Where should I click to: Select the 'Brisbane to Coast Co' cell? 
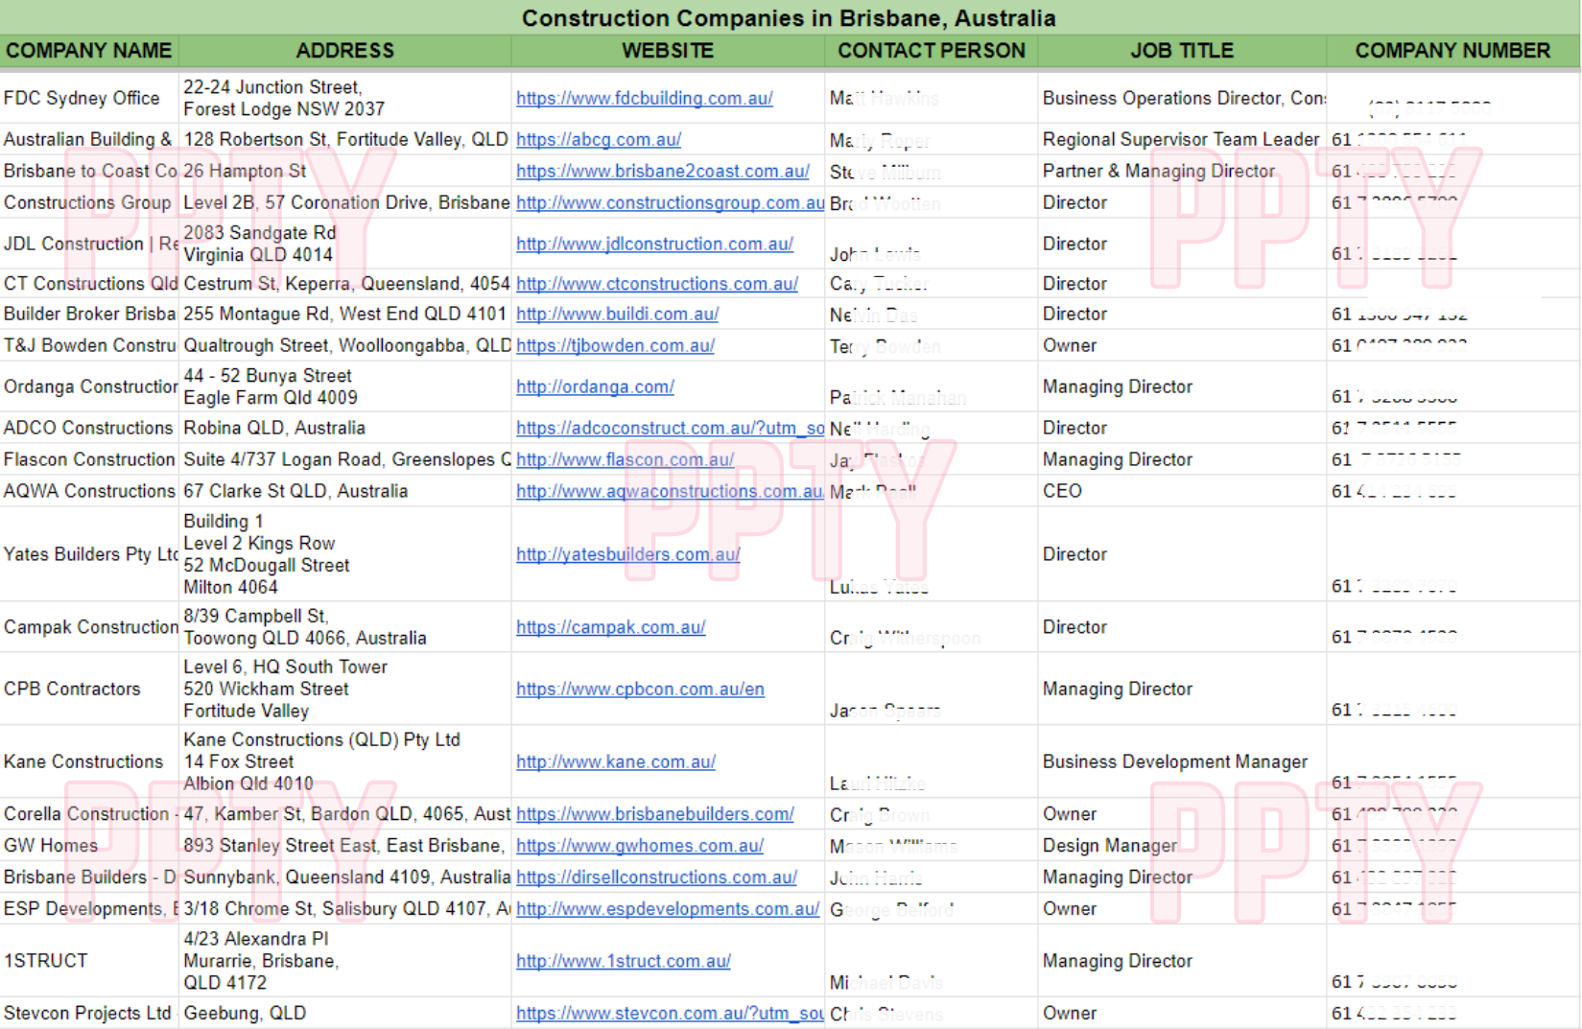point(89,172)
